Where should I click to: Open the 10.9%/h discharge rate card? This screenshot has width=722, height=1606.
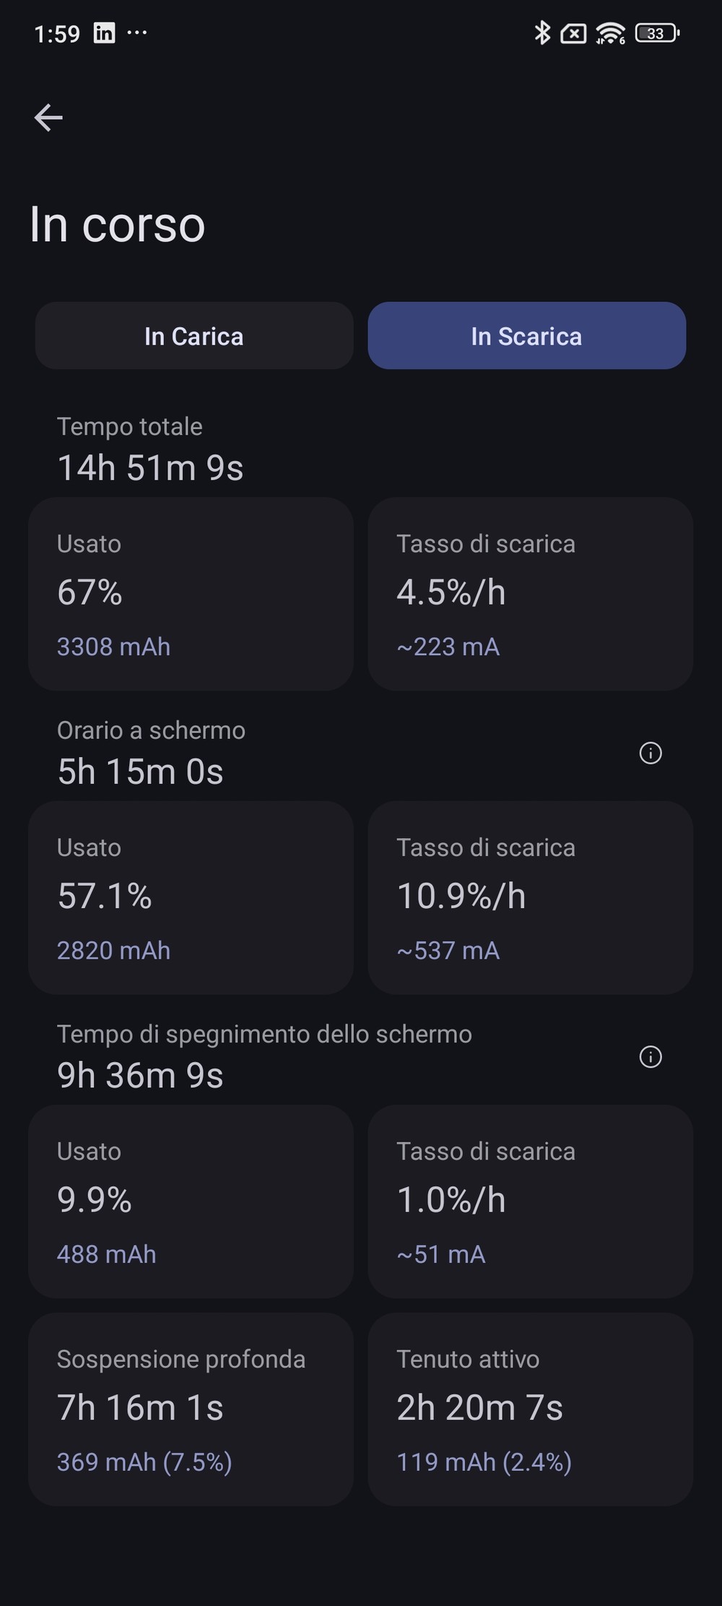(530, 897)
